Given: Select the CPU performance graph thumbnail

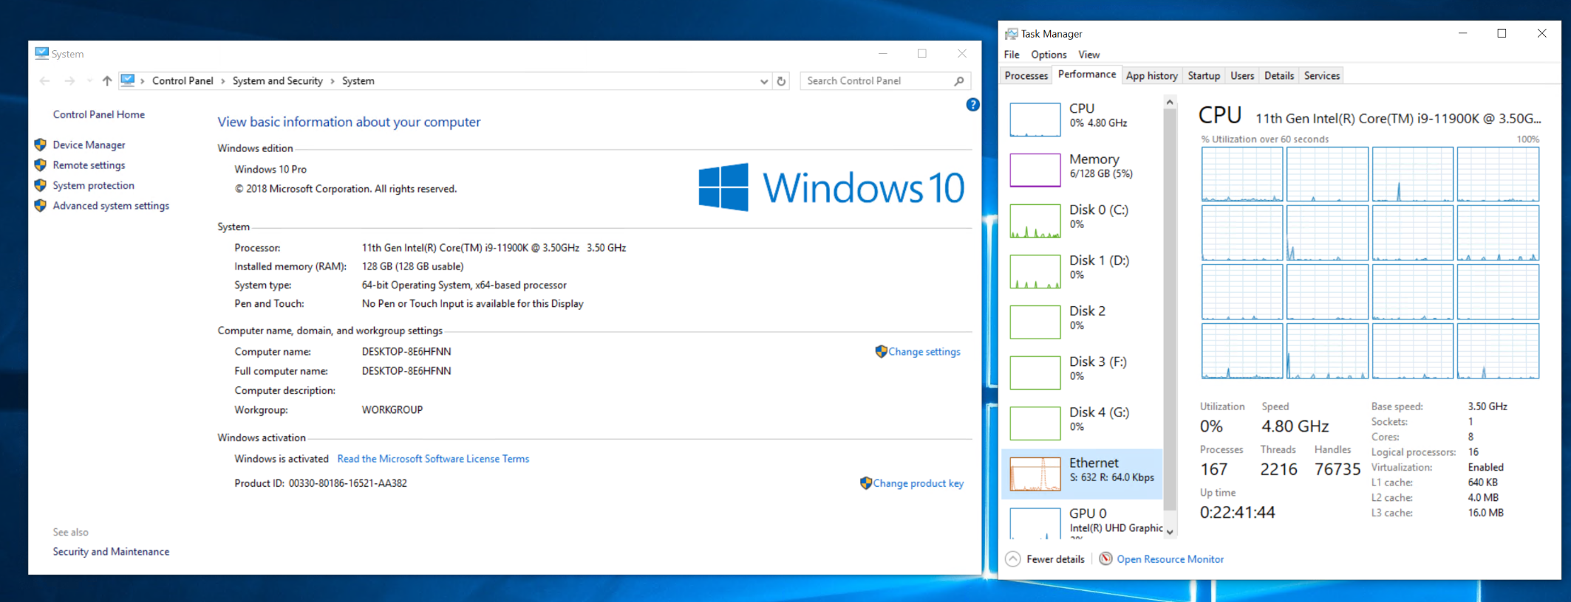Looking at the screenshot, I should tap(1035, 119).
